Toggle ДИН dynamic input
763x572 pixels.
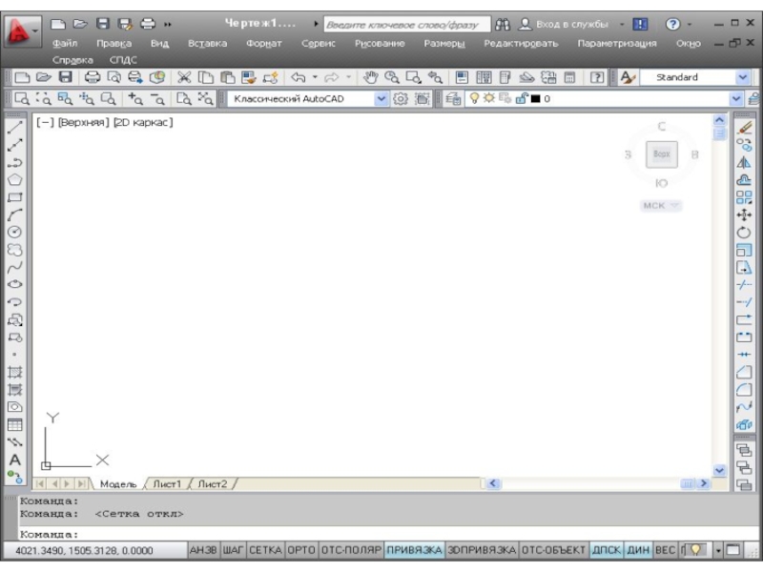(x=637, y=550)
